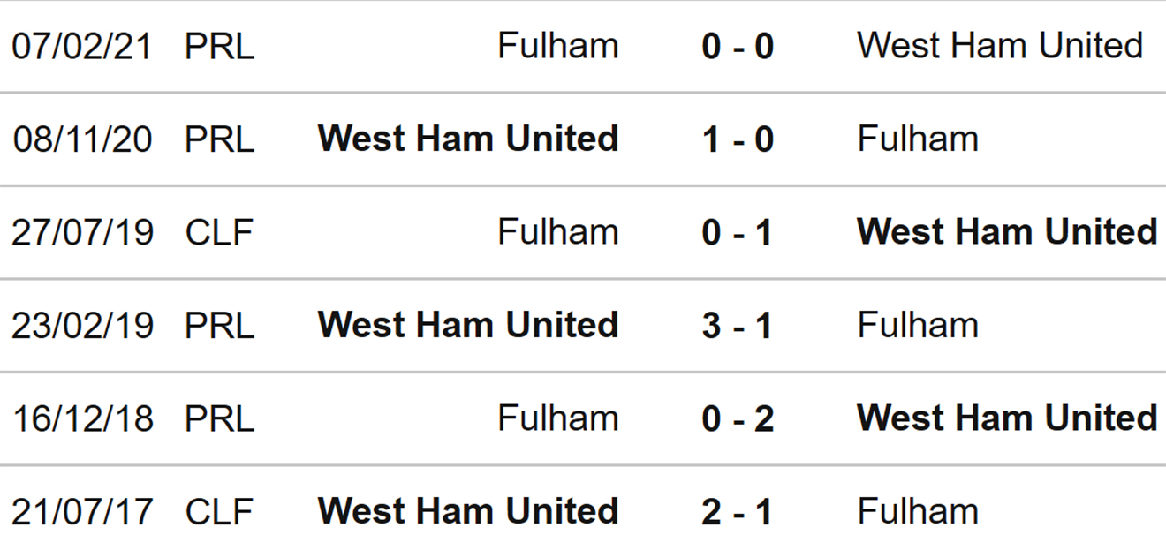Open the 0 - 0 score from 07/02/21
Screen dimensions: 1166x550
738,46
